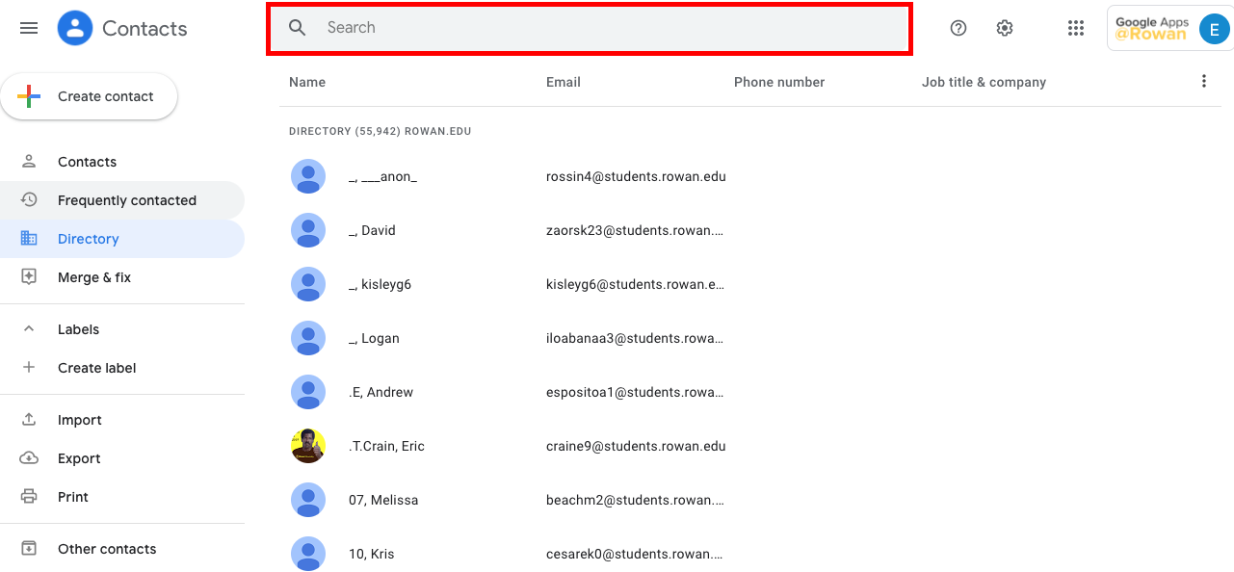Image resolution: width=1234 pixels, height=572 pixels.
Task: Open Merge & fix
Action: 122,277
